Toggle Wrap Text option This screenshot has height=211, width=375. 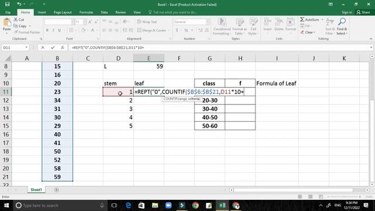coord(147,22)
